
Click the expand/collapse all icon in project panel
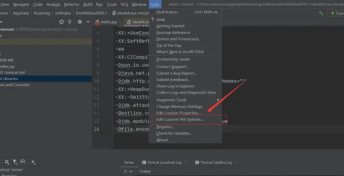click(70, 22)
